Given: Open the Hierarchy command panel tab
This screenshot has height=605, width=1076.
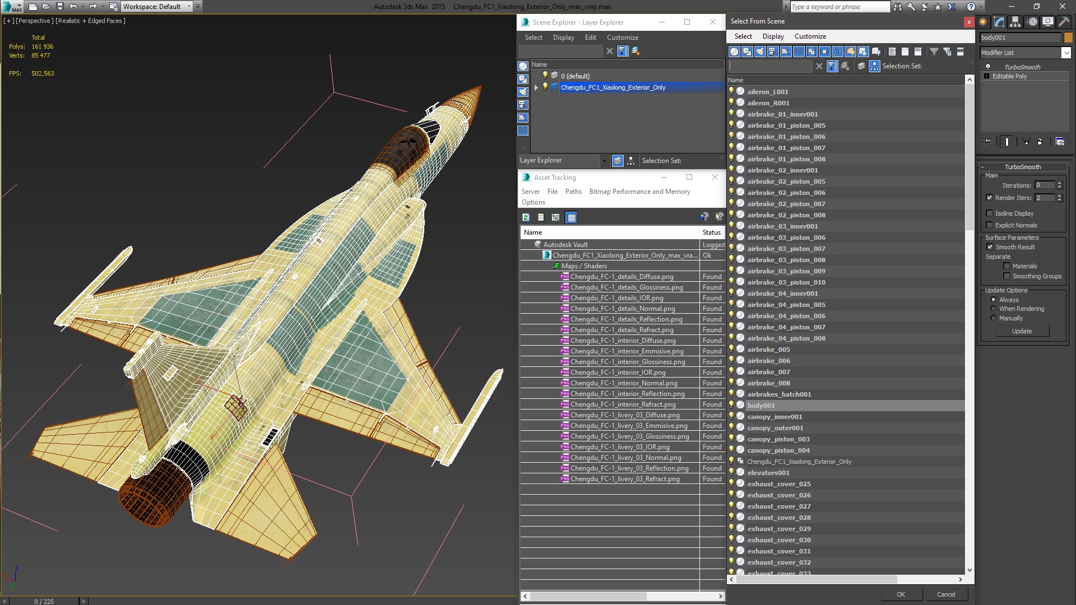Looking at the screenshot, I should (x=1015, y=22).
